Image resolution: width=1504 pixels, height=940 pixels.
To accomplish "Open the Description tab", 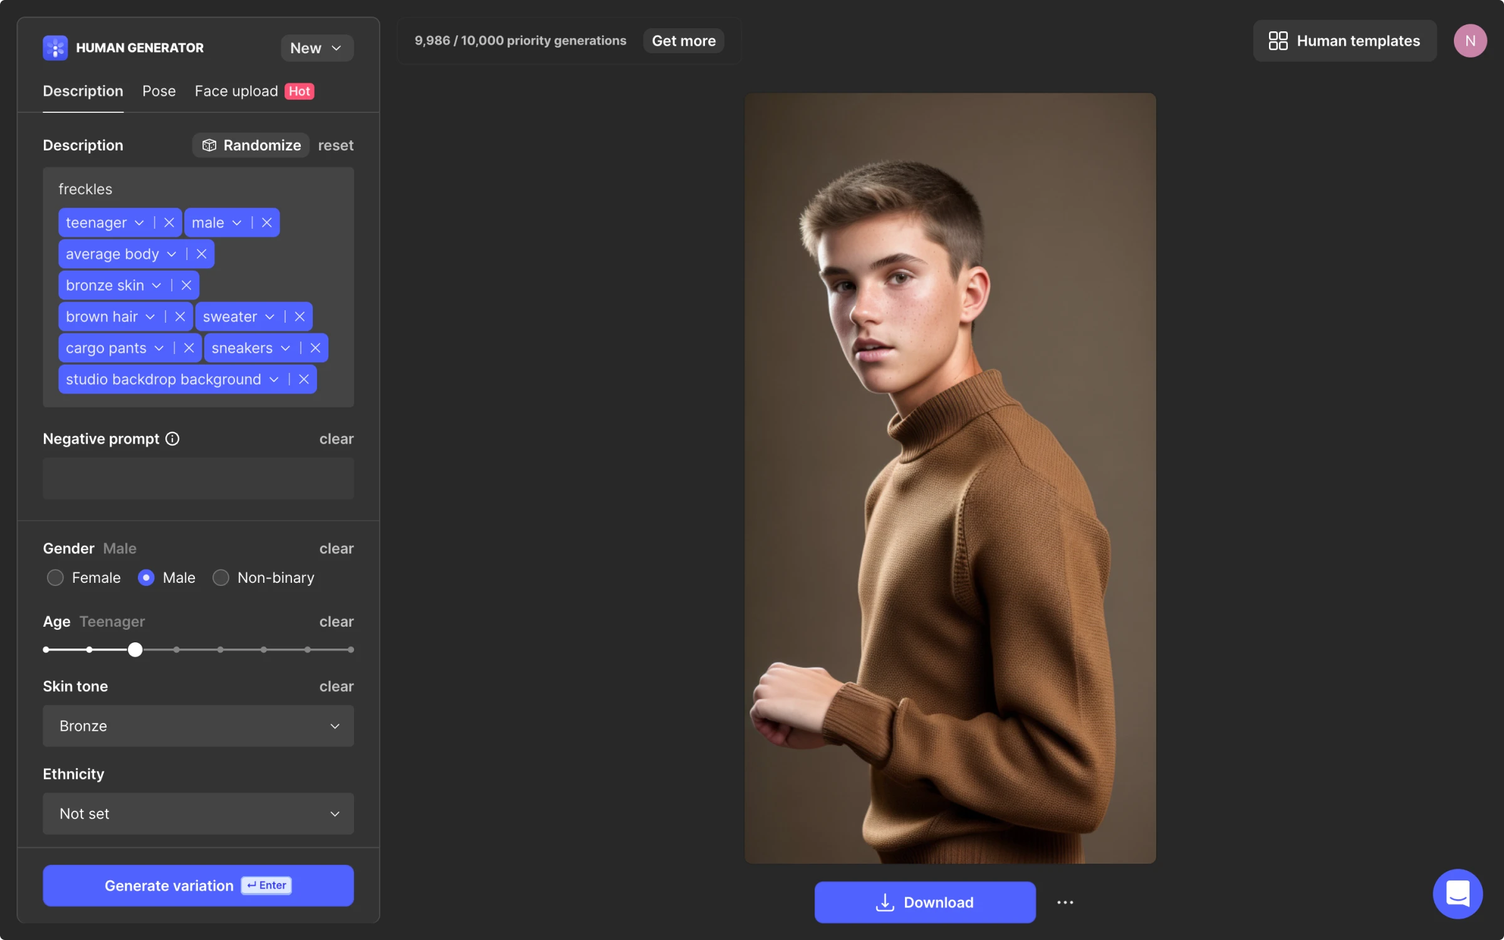I will [82, 90].
